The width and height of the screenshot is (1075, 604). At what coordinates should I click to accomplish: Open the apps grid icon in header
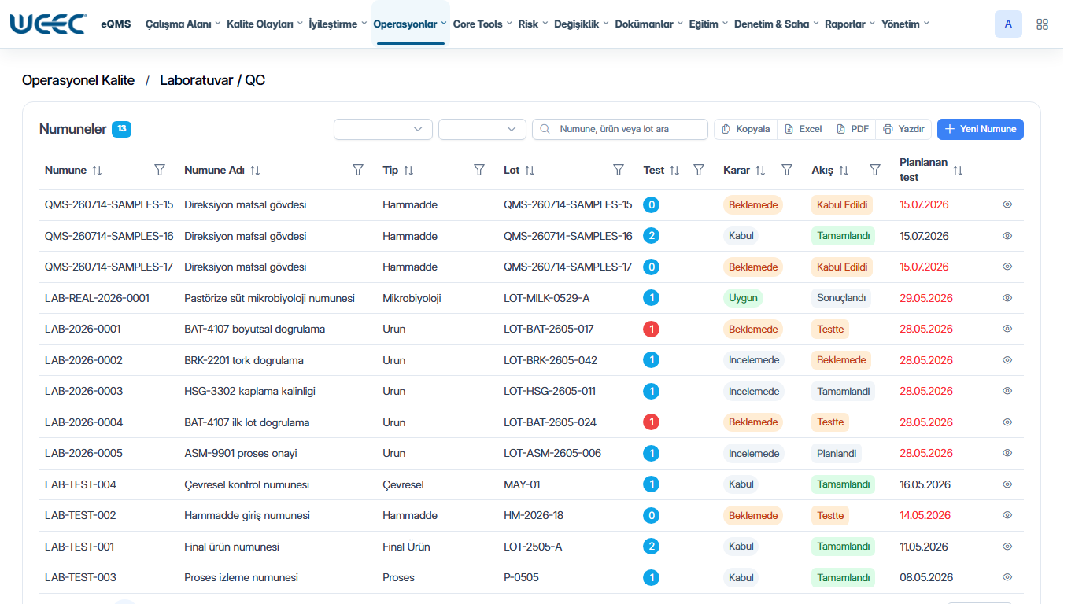point(1042,24)
